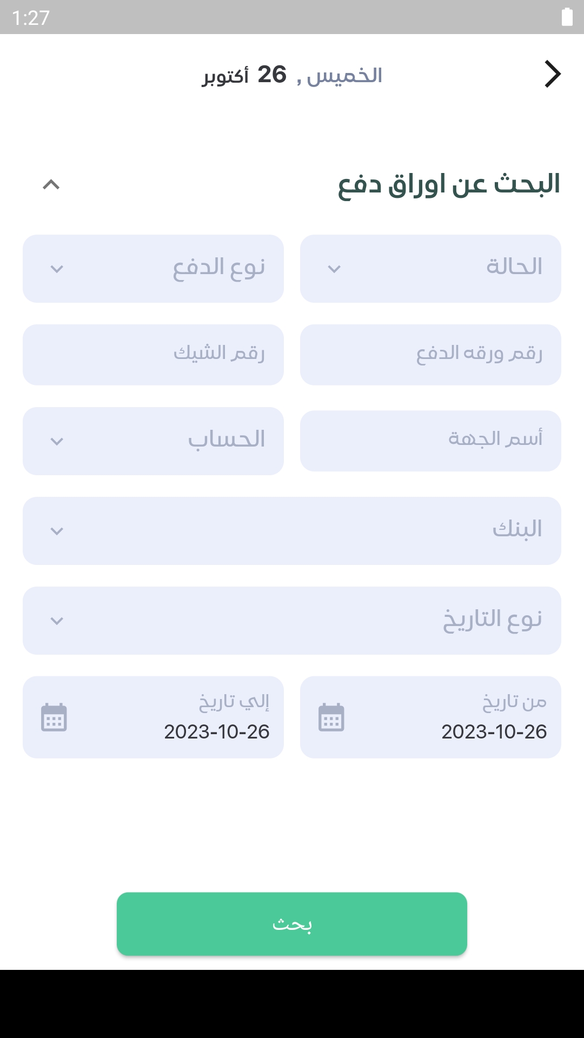
Task: Click the 'أسم الجهة' text field
Action: click(430, 441)
